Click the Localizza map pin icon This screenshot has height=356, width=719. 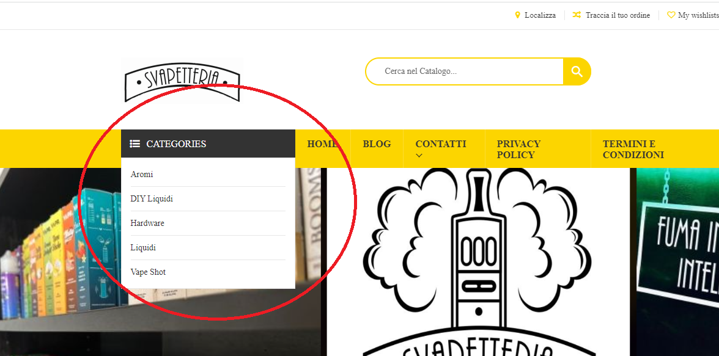[518, 15]
